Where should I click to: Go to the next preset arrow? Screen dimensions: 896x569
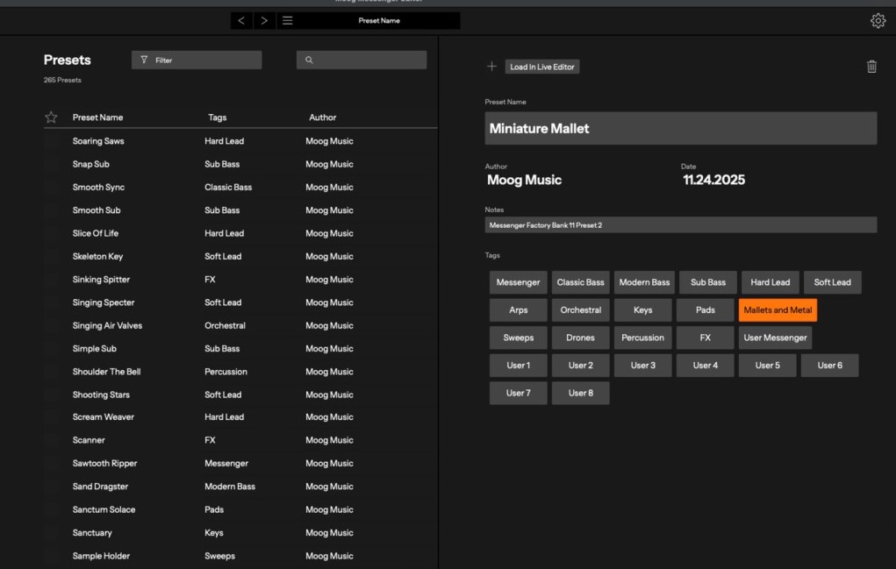pyautogui.click(x=264, y=20)
